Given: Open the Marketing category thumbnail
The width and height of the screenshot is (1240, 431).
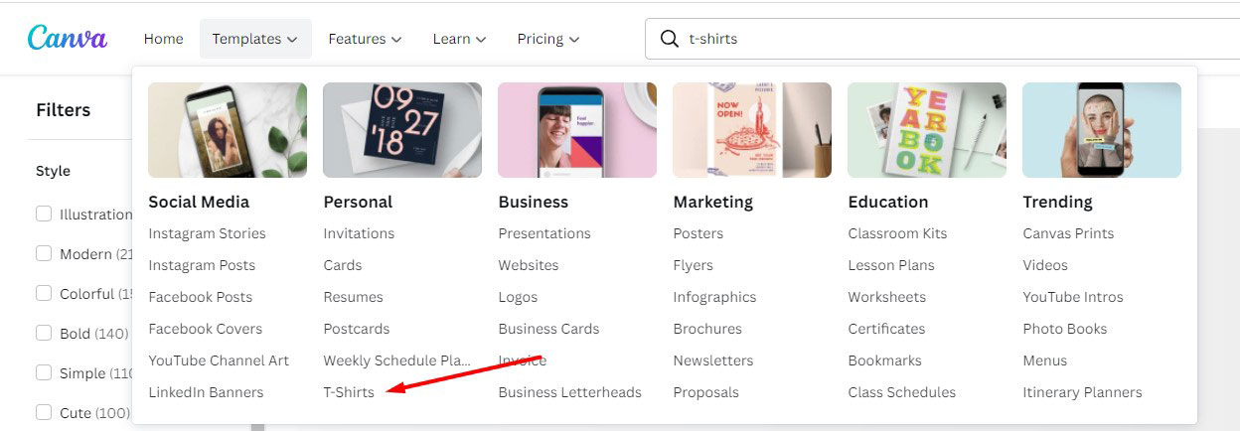Looking at the screenshot, I should (752, 130).
